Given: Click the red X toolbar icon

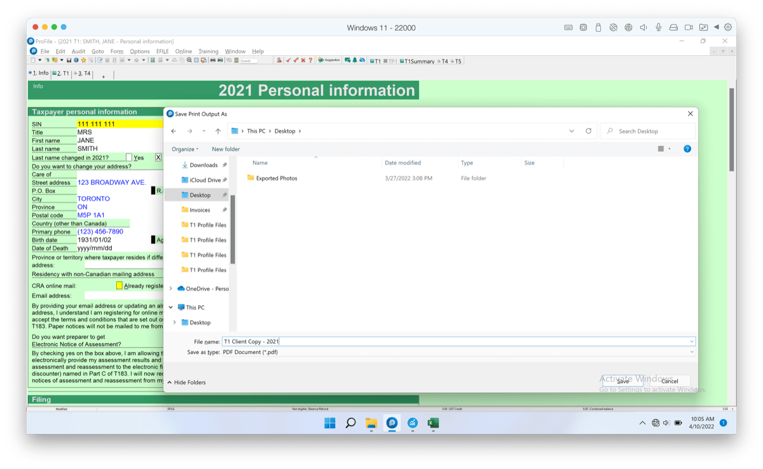Looking at the screenshot, I should click(303, 60).
